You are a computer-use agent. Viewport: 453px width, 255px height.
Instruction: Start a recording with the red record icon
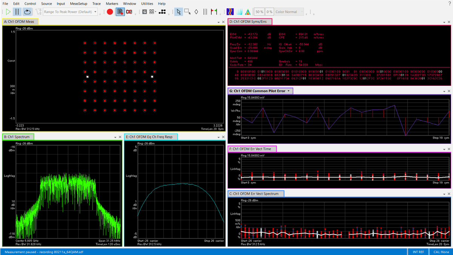[109, 12]
